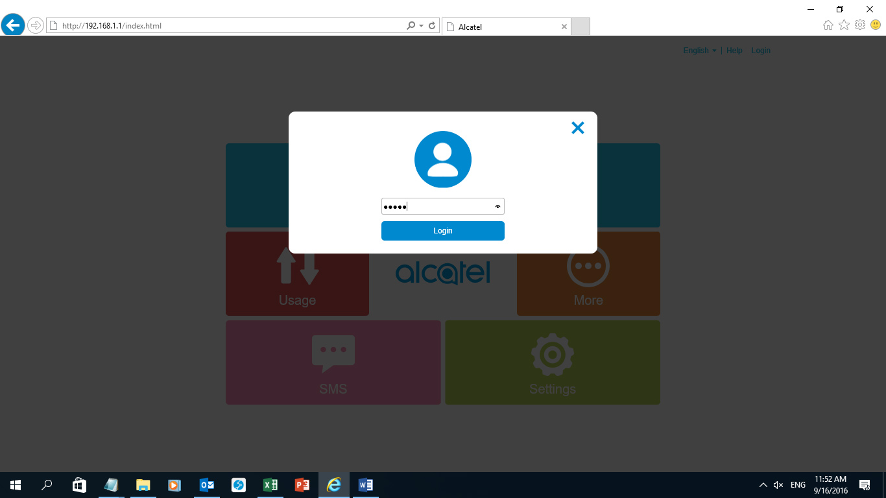
Task: Open a new browser tab
Action: (x=581, y=27)
